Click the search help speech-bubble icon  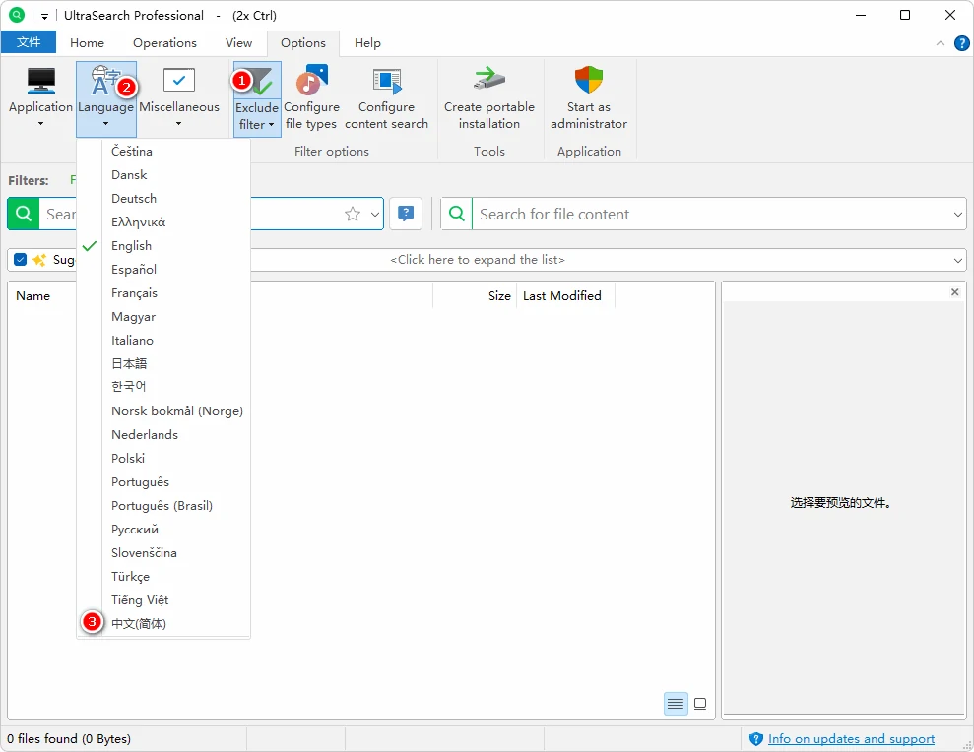click(x=406, y=214)
